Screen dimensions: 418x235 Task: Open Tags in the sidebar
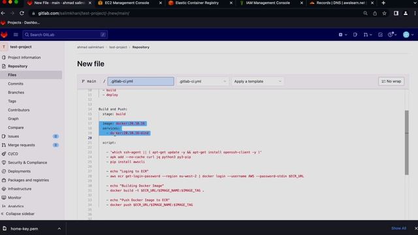[x=12, y=101]
